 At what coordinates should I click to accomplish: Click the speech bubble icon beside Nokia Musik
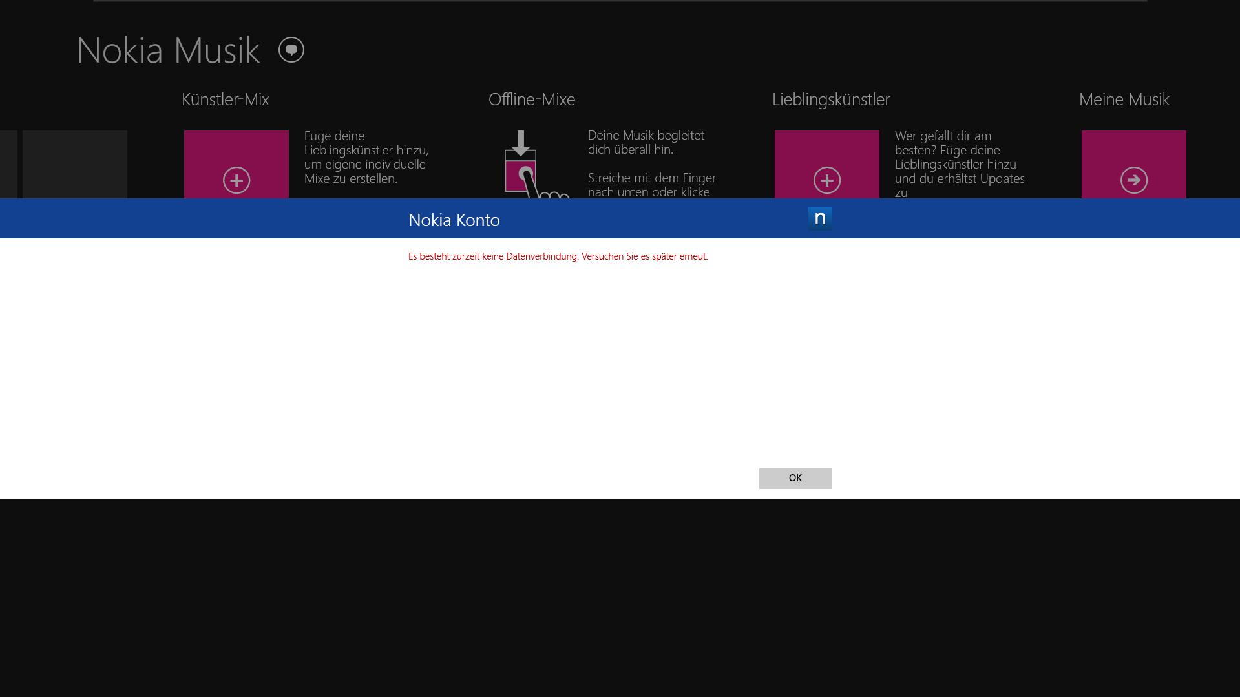pos(291,50)
